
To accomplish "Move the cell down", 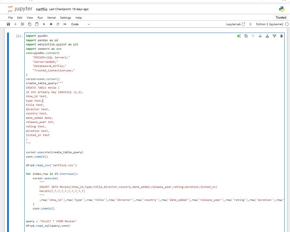I will pyautogui.click(x=260, y=36).
